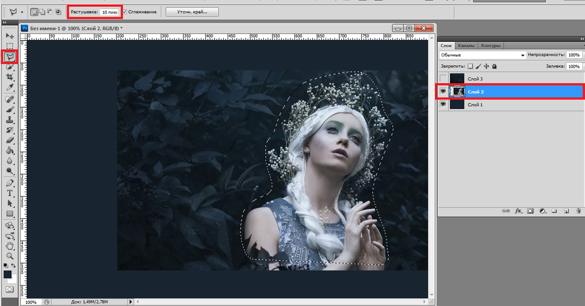Switch to the Каналы tab
Image resolution: width=585 pixels, height=306 pixels.
coord(467,46)
